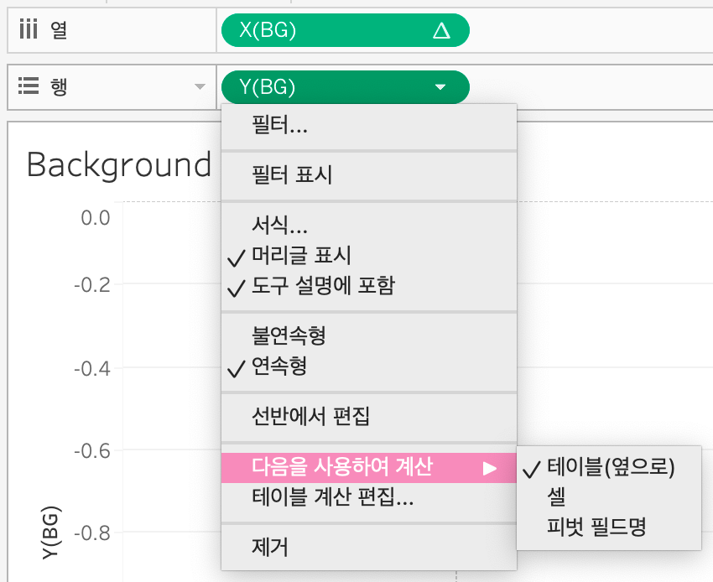Image resolution: width=713 pixels, height=582 pixels.
Task: Choose 필터... from the context menu
Action: point(369,125)
